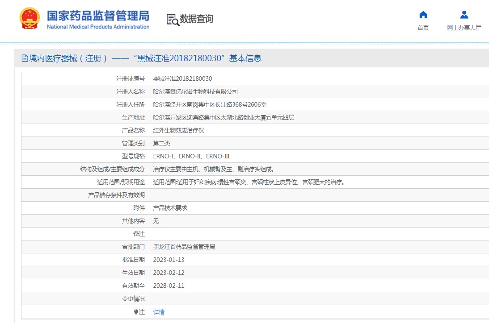The width and height of the screenshot is (489, 323).
Task: Click the user icon for online service hall
Action: 464,15
